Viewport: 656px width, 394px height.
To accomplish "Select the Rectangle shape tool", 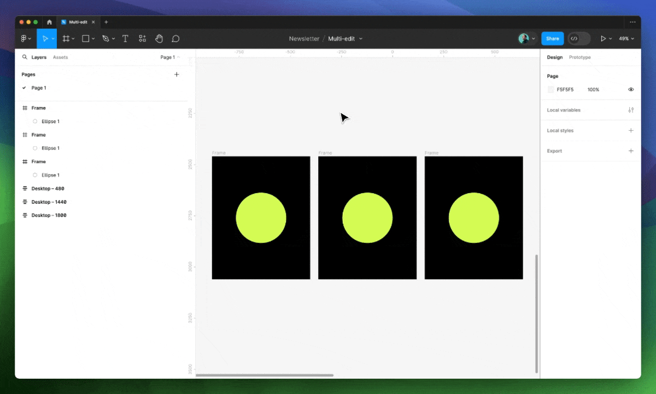I will (86, 39).
